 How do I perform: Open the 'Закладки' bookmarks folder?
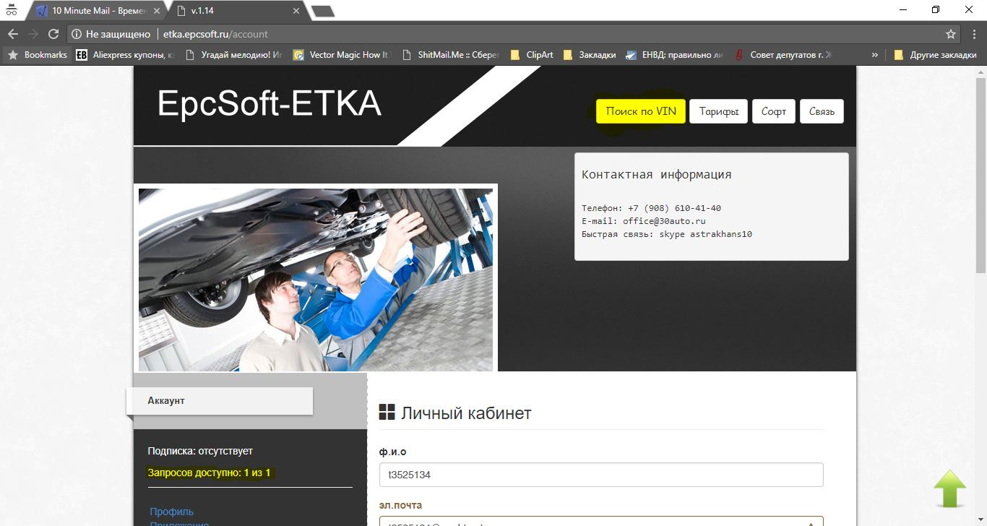point(590,55)
